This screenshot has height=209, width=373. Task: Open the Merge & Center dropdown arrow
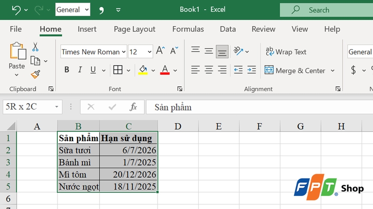(333, 71)
